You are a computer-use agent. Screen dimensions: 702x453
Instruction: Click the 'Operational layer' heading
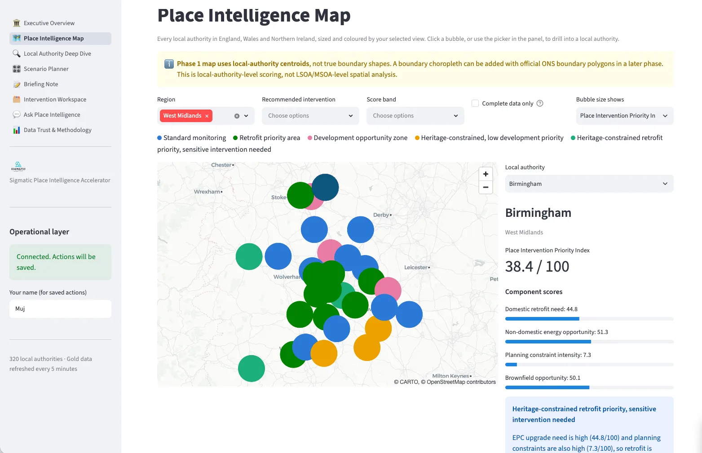pyautogui.click(x=40, y=232)
